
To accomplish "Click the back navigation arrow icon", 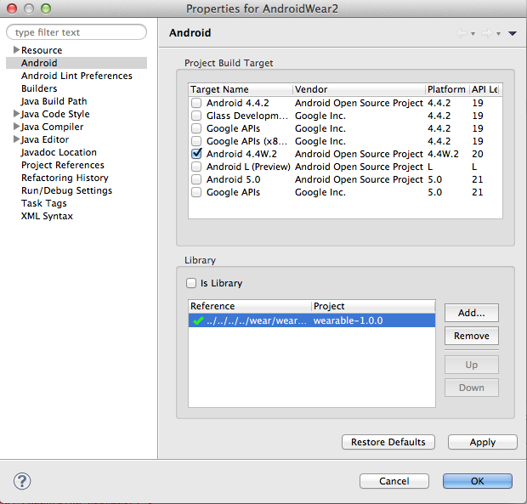I will tap(462, 33).
